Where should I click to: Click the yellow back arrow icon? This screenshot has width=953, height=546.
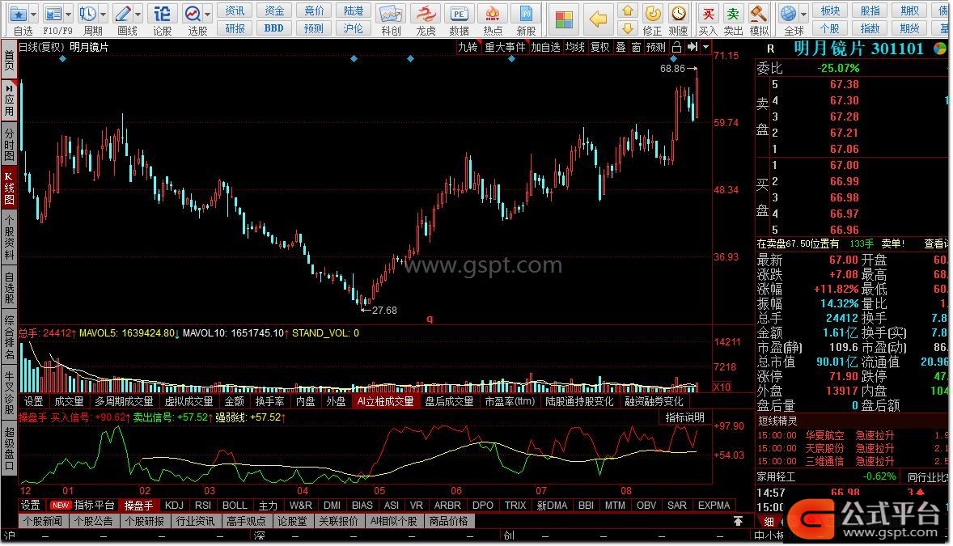tap(598, 19)
